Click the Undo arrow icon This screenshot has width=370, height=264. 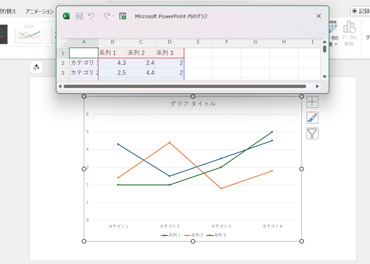pyautogui.click(x=91, y=16)
